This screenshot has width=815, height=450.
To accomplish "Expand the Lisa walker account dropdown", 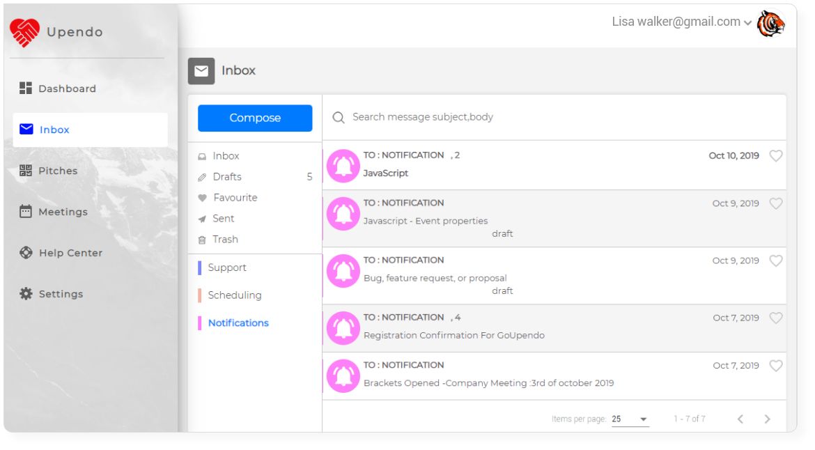I will [x=747, y=23].
